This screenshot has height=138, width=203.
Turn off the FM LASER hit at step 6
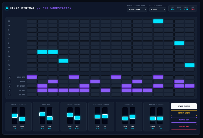click(x=84, y=86)
